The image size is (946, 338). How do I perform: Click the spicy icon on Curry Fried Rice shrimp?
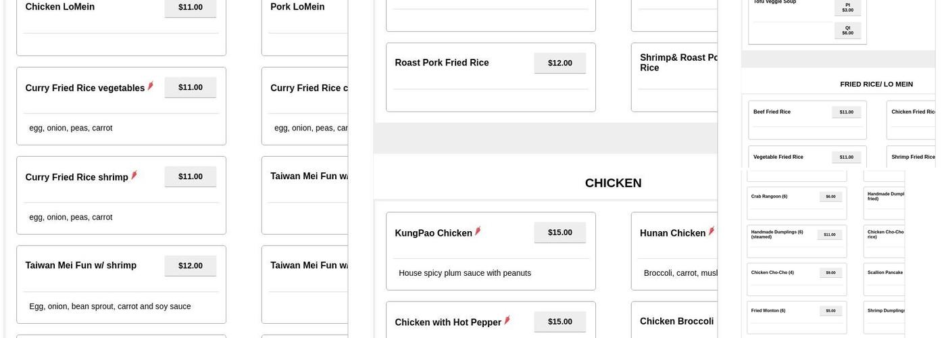click(134, 176)
